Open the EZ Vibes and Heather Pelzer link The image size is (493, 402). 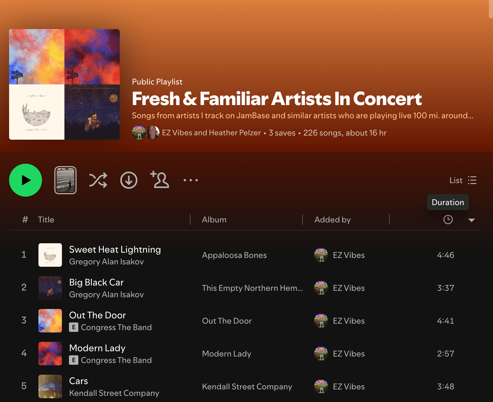211,133
